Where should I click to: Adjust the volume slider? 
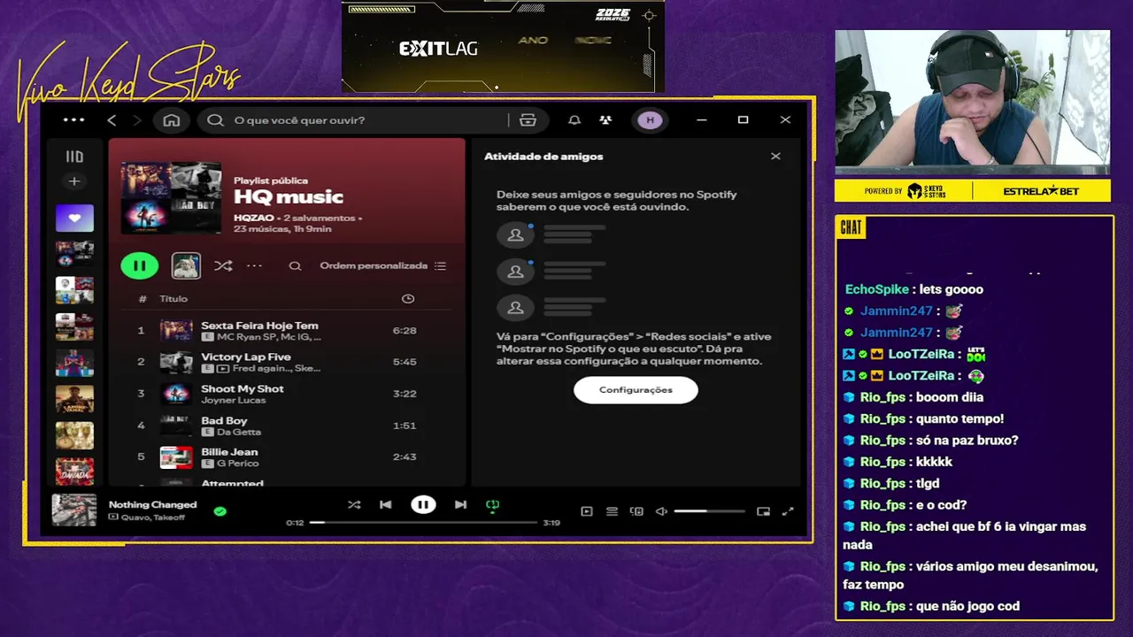(709, 511)
